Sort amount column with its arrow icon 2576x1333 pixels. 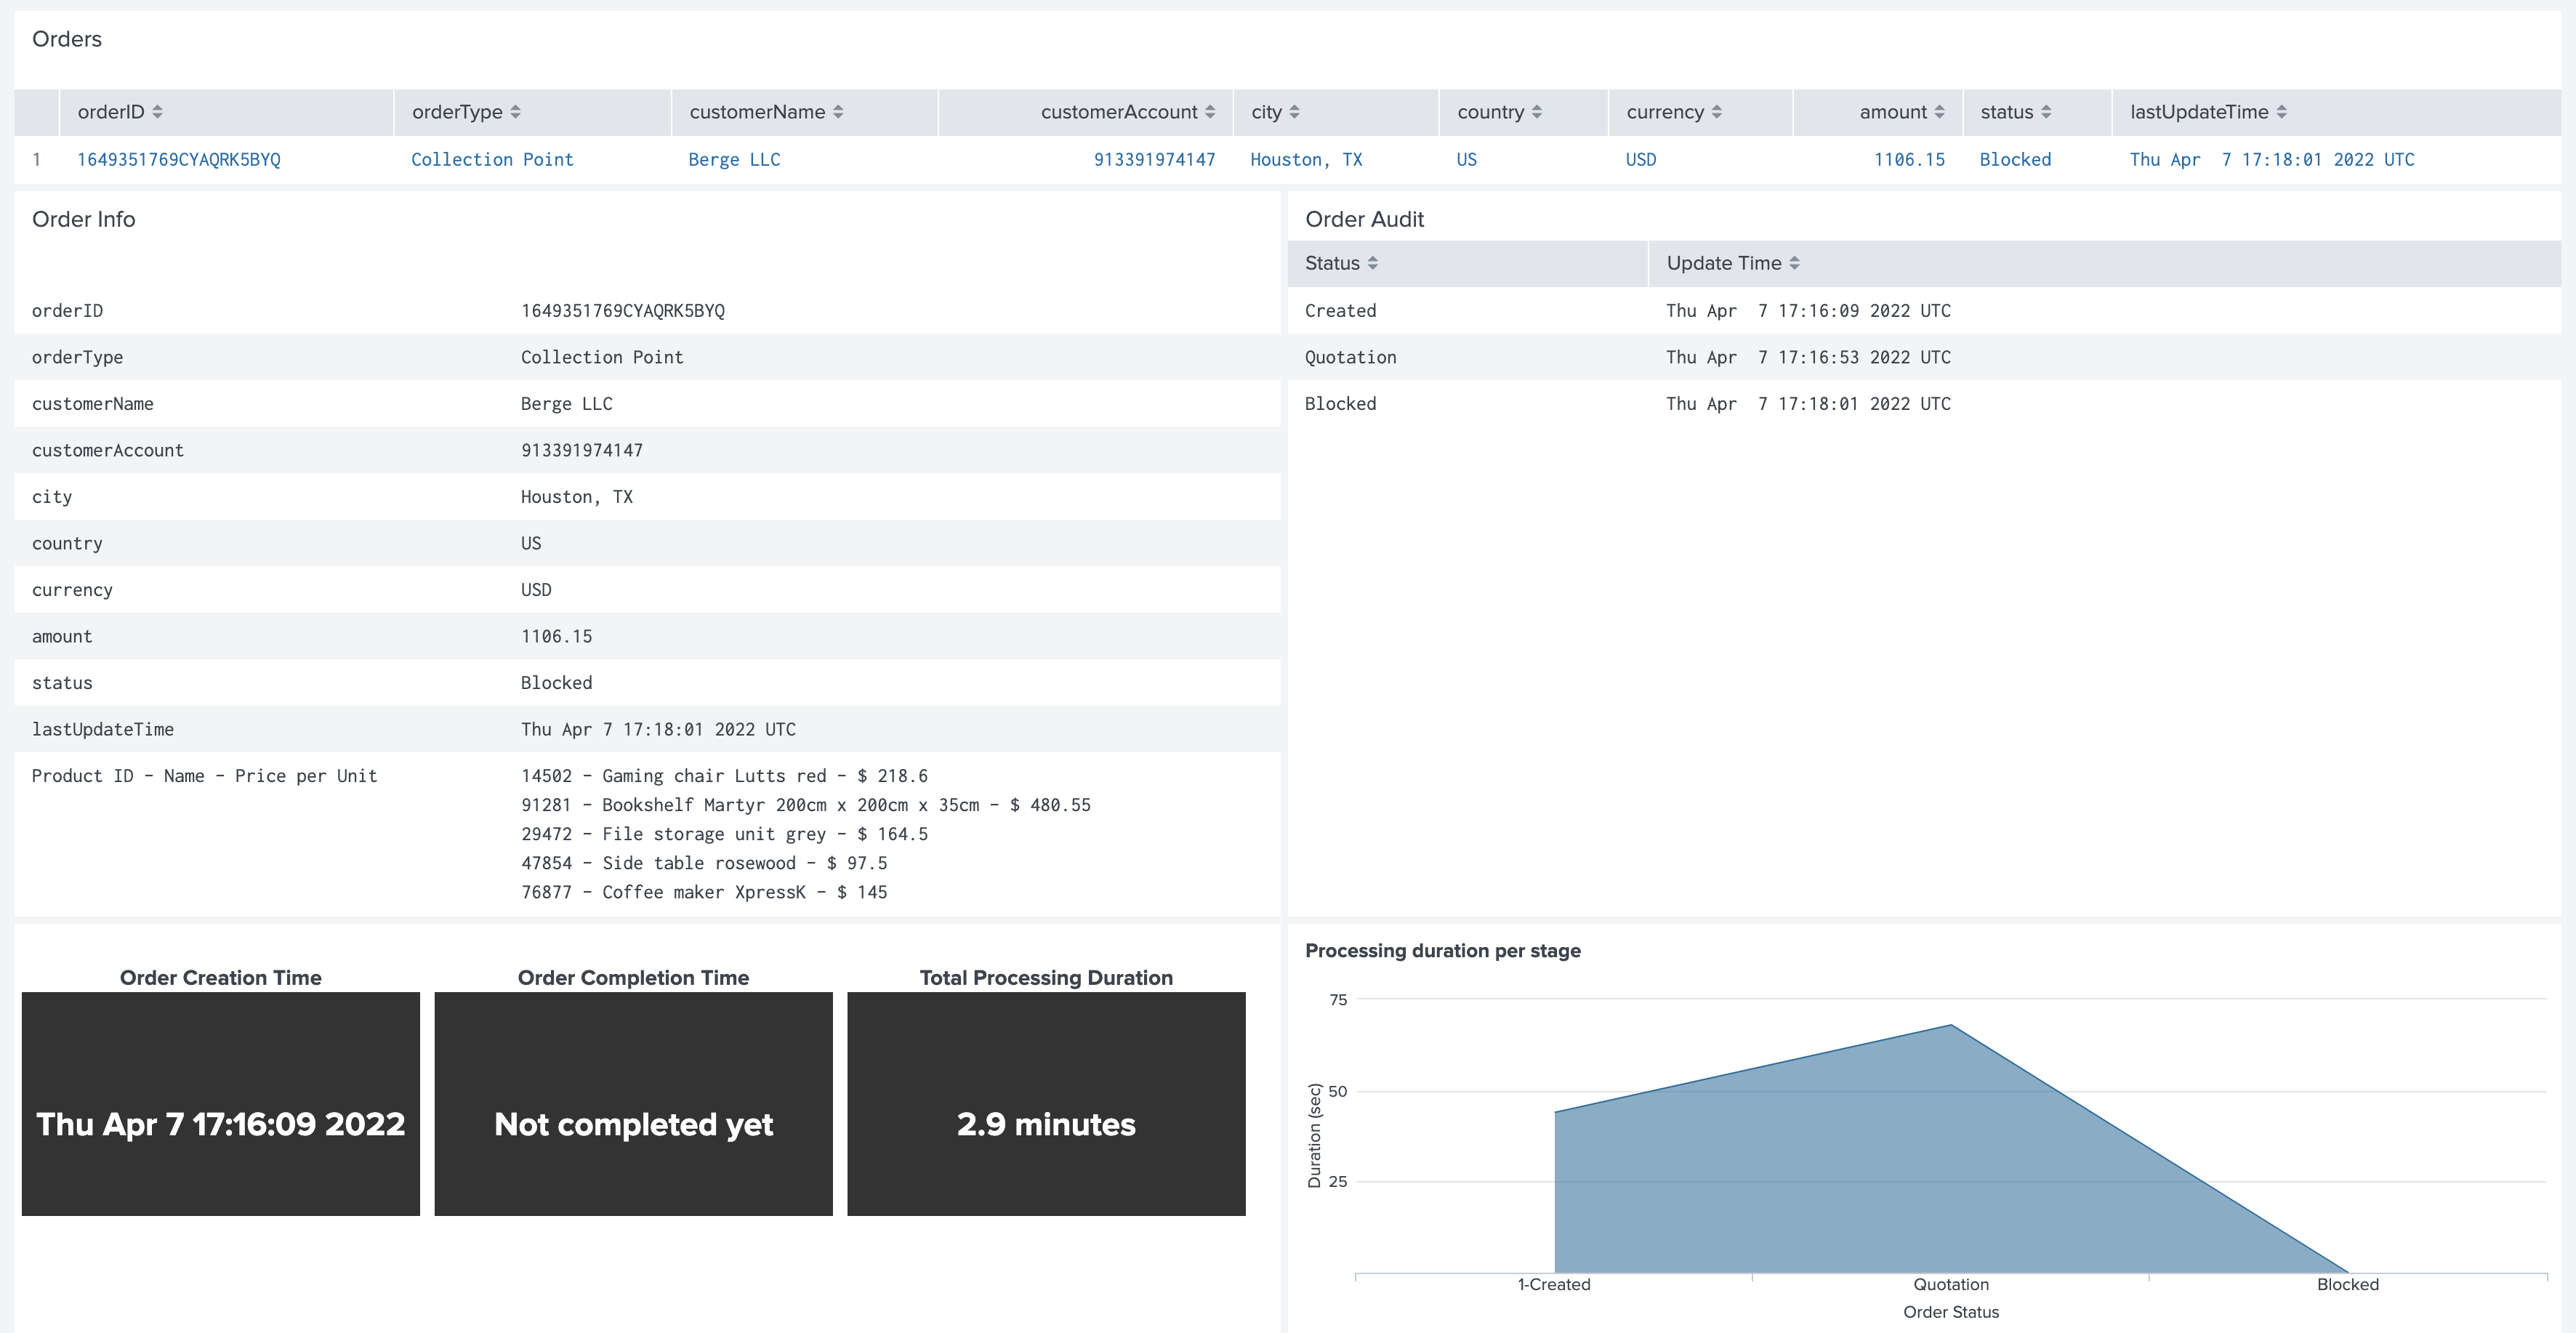(x=1940, y=112)
